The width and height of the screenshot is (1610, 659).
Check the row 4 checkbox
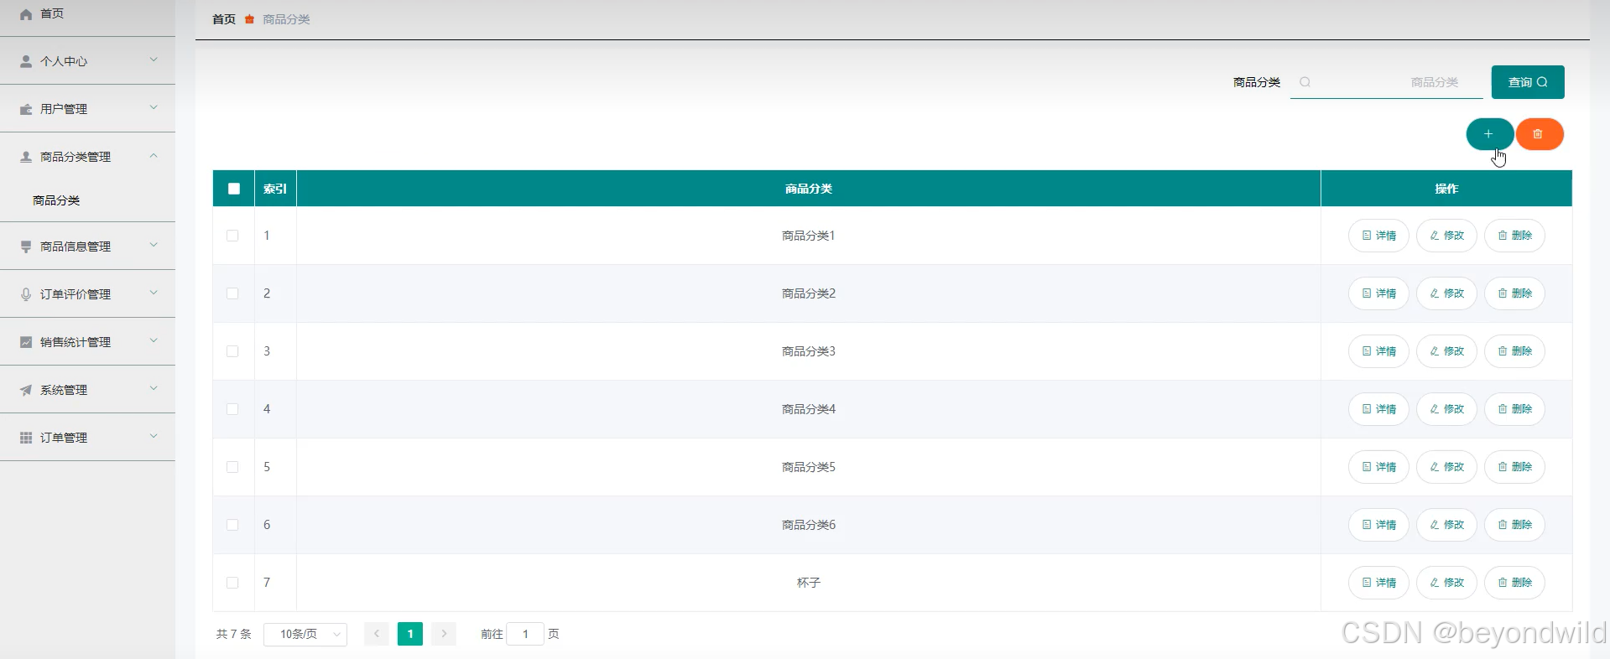pos(232,409)
